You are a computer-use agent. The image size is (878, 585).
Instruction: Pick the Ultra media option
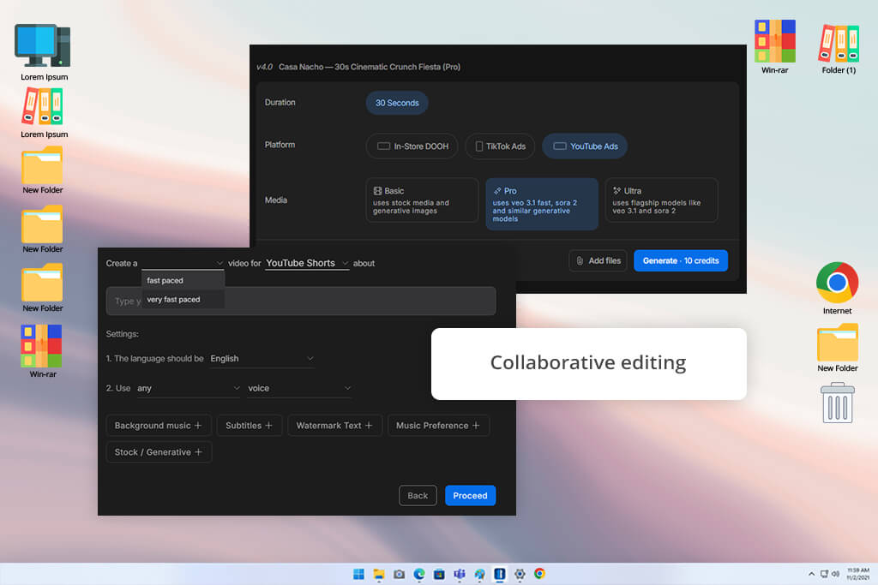(661, 200)
